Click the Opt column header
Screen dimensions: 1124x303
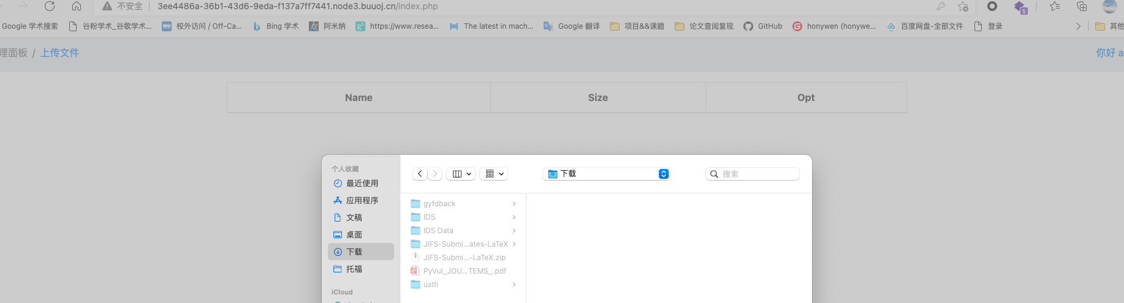click(806, 97)
